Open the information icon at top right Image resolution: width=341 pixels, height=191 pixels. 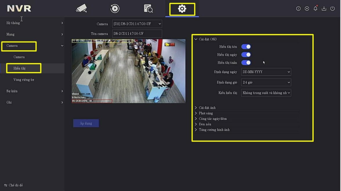point(298,9)
